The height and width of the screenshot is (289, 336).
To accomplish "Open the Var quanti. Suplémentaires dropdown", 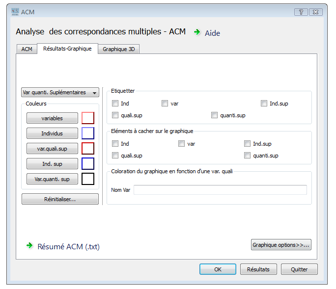I will tap(60, 92).
